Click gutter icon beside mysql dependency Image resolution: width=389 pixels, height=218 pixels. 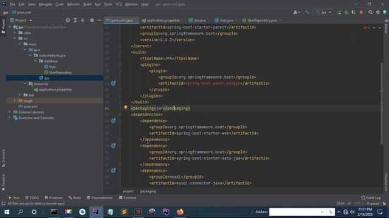click(x=113, y=171)
